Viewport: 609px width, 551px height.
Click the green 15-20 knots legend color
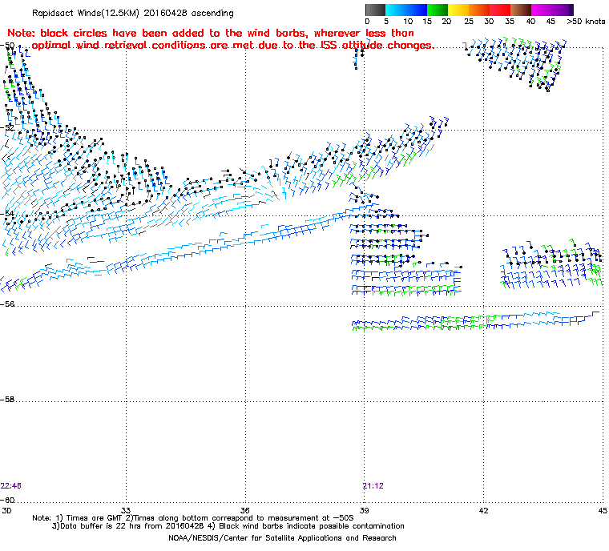point(438,10)
